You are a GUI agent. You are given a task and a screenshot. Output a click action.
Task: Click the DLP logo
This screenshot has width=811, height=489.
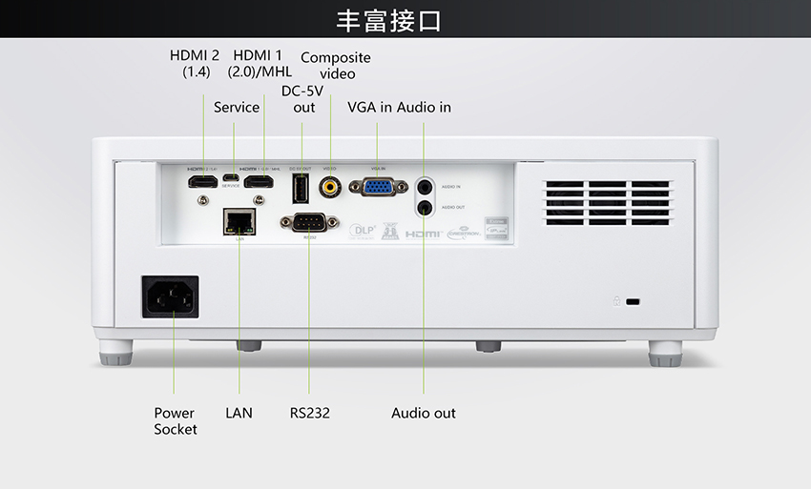tap(362, 231)
